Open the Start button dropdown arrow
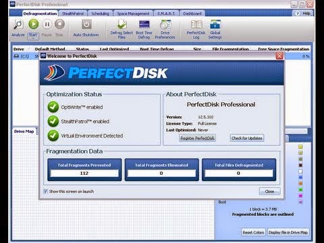 click(33, 38)
